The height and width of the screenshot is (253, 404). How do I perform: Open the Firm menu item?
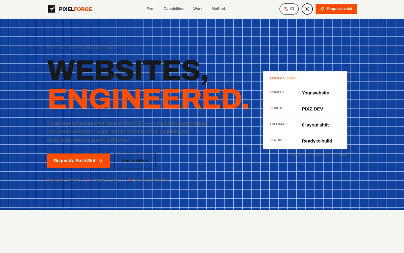[150, 9]
